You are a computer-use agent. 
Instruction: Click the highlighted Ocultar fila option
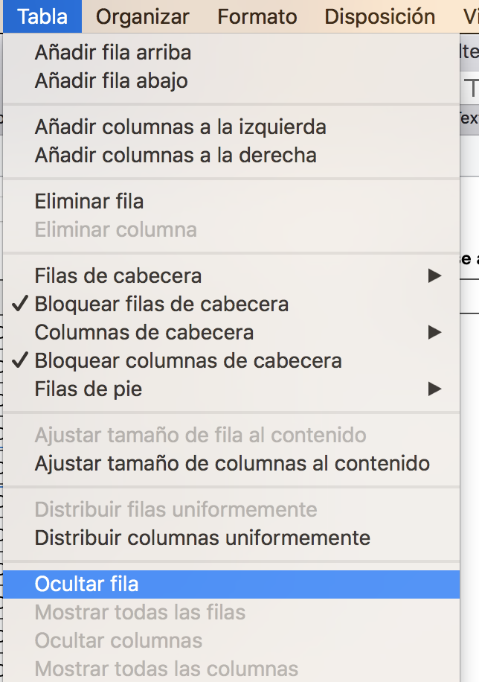87,584
